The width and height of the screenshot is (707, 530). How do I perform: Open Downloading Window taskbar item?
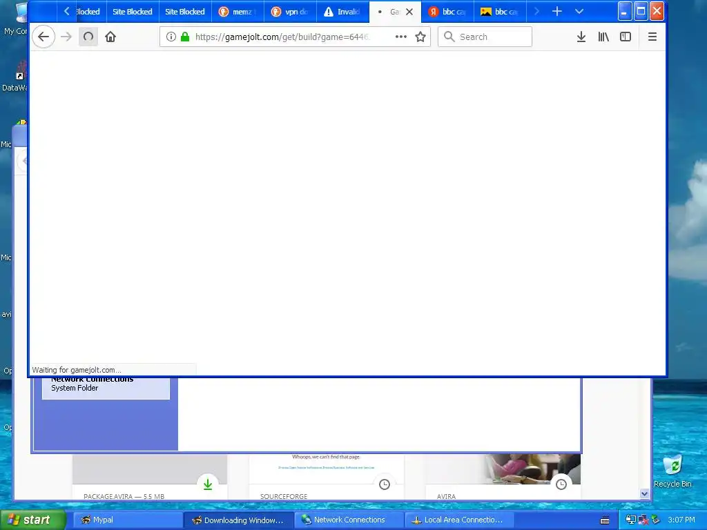pos(239,520)
